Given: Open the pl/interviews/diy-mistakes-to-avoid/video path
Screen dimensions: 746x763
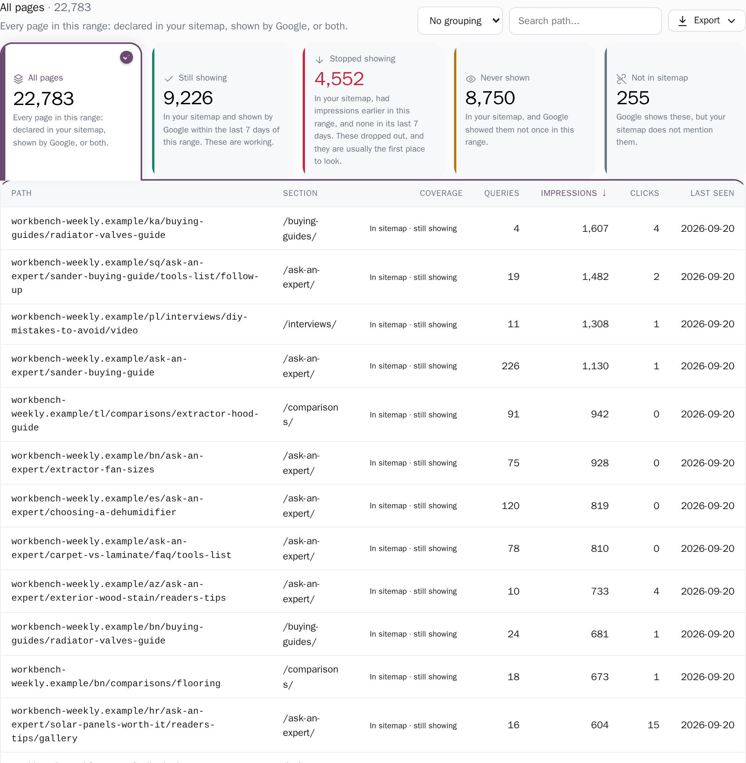Looking at the screenshot, I should pos(129,323).
